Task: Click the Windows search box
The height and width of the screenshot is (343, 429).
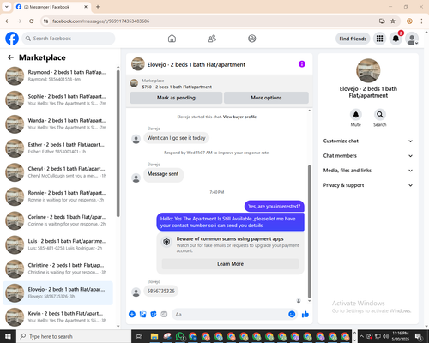Action: point(74,336)
